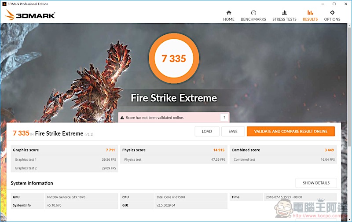Click NVIDIA GeForce GTX 1070 value
This screenshot has width=352, height=222.
click(66, 197)
